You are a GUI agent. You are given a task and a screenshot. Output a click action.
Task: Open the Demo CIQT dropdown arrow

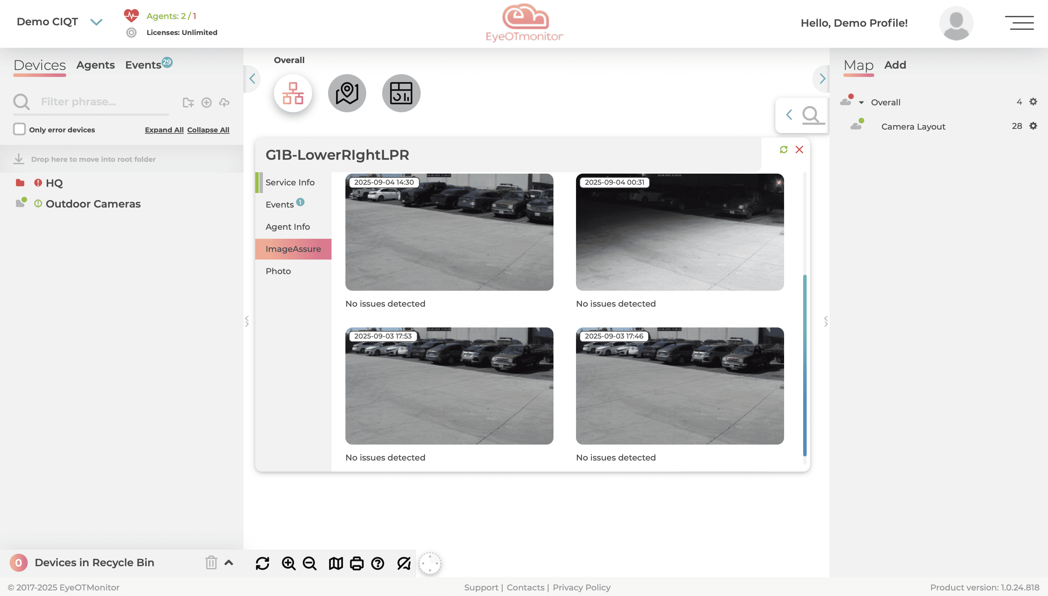click(x=96, y=22)
